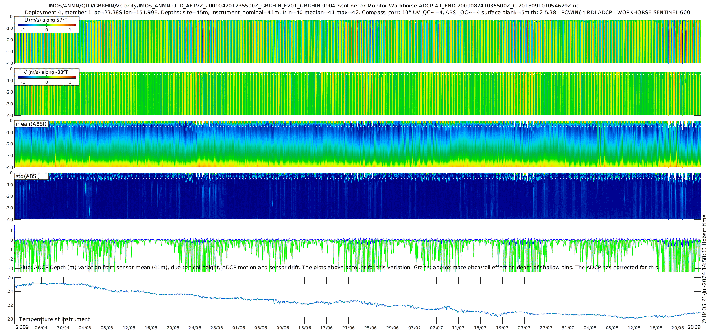Click the vertical IMOS copyright timestamp text

[x=704, y=269]
